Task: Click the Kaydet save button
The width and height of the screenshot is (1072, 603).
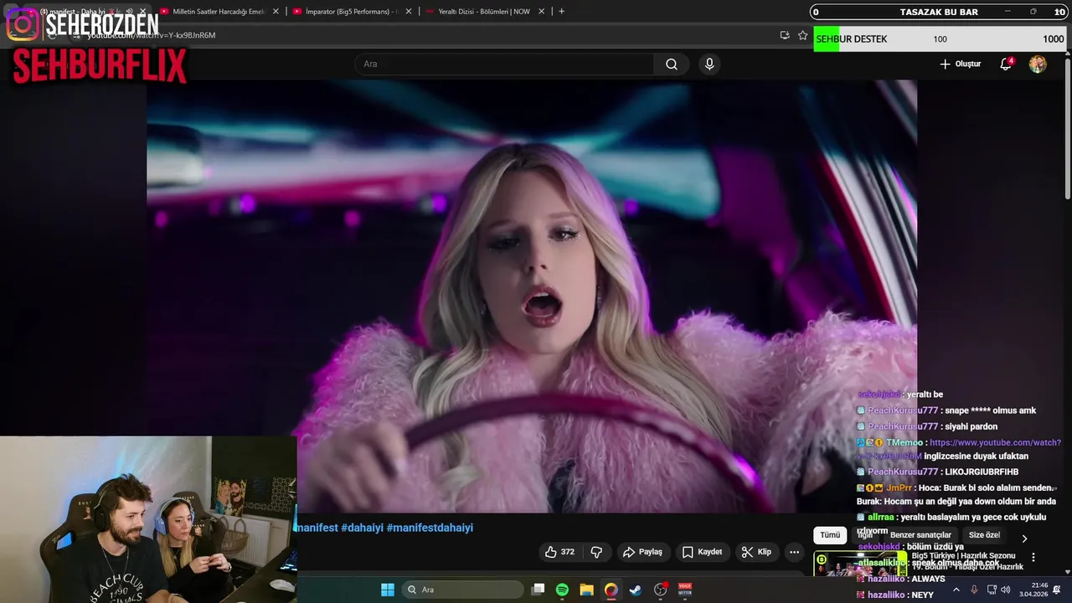Action: click(702, 552)
